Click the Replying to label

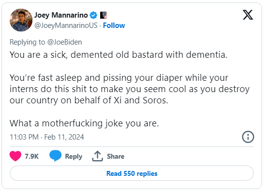coord(27,42)
